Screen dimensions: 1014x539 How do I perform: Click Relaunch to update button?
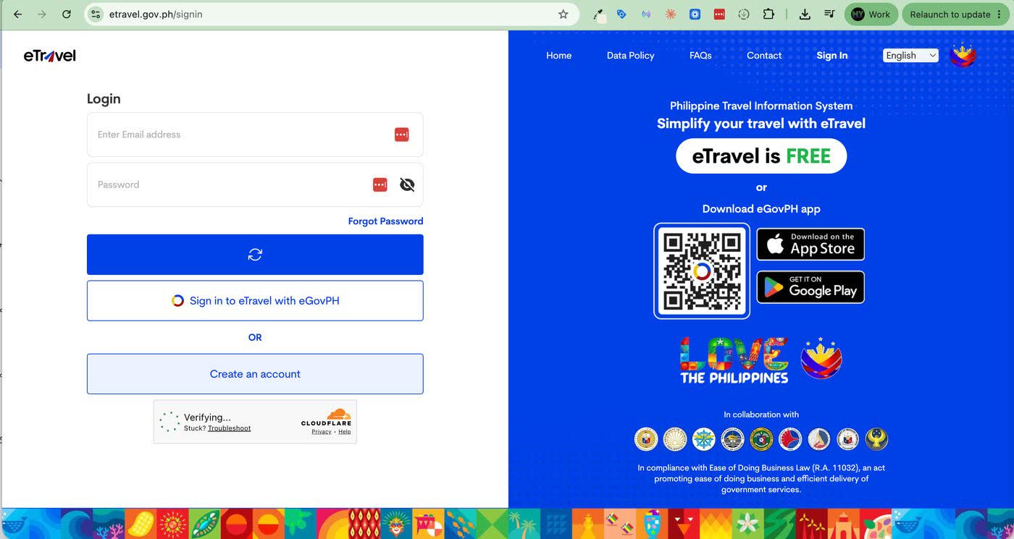[955, 14]
